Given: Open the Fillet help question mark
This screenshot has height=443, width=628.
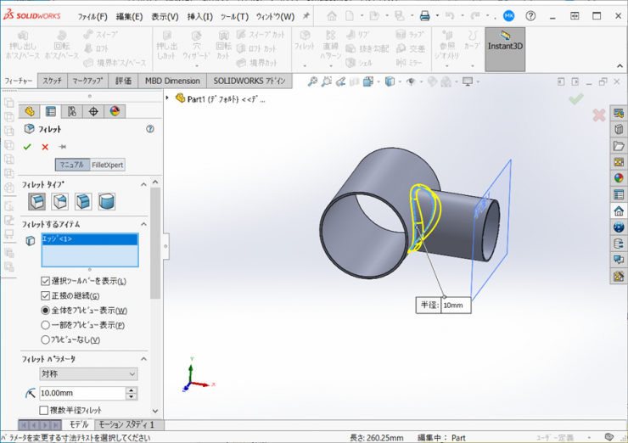Looking at the screenshot, I should click(150, 129).
